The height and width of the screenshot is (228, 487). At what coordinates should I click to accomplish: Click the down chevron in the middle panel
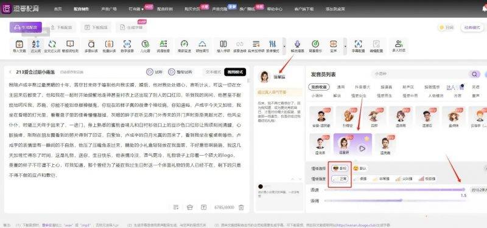300,179
